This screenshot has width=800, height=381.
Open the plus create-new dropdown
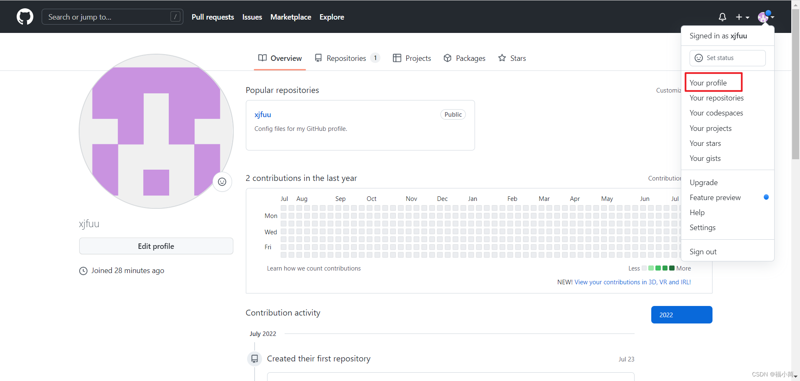tap(742, 17)
